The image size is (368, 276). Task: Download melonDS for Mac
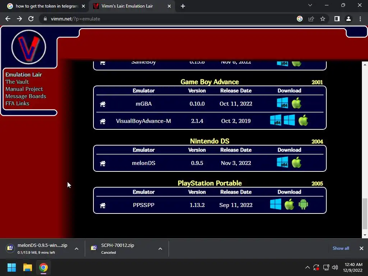coord(296,162)
